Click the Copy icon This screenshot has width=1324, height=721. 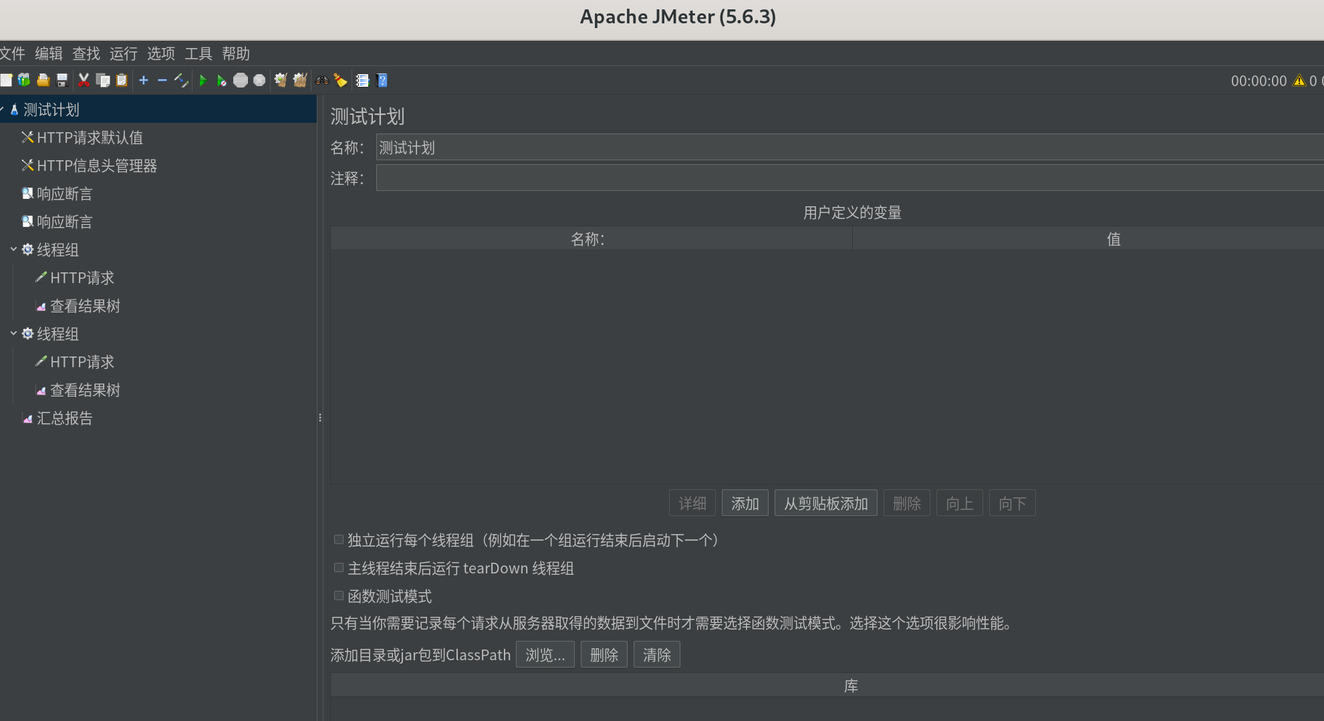pos(103,80)
